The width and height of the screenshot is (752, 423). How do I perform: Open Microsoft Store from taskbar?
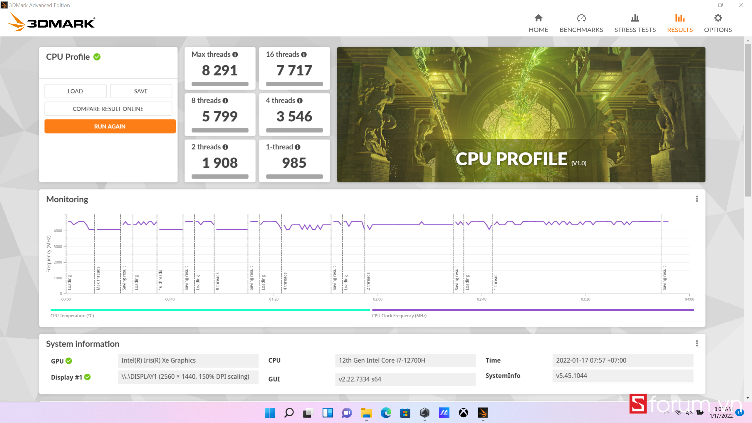click(x=405, y=413)
